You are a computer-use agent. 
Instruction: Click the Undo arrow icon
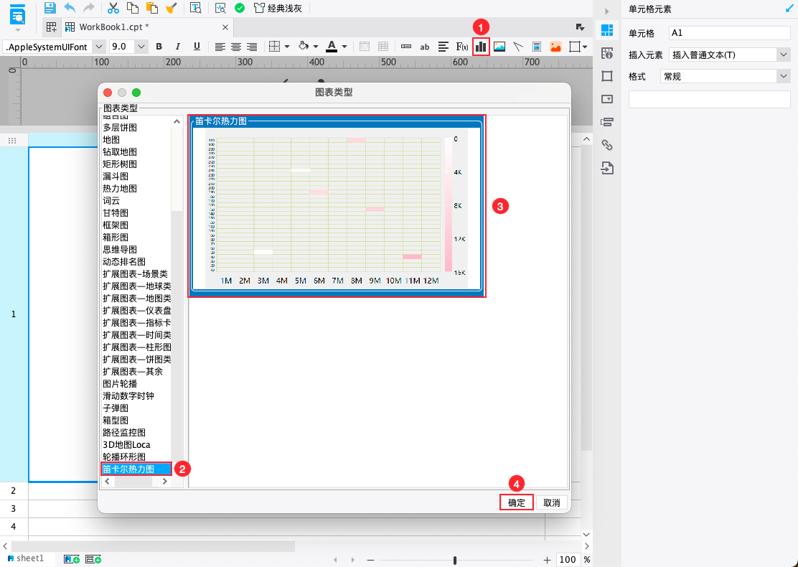[x=70, y=8]
